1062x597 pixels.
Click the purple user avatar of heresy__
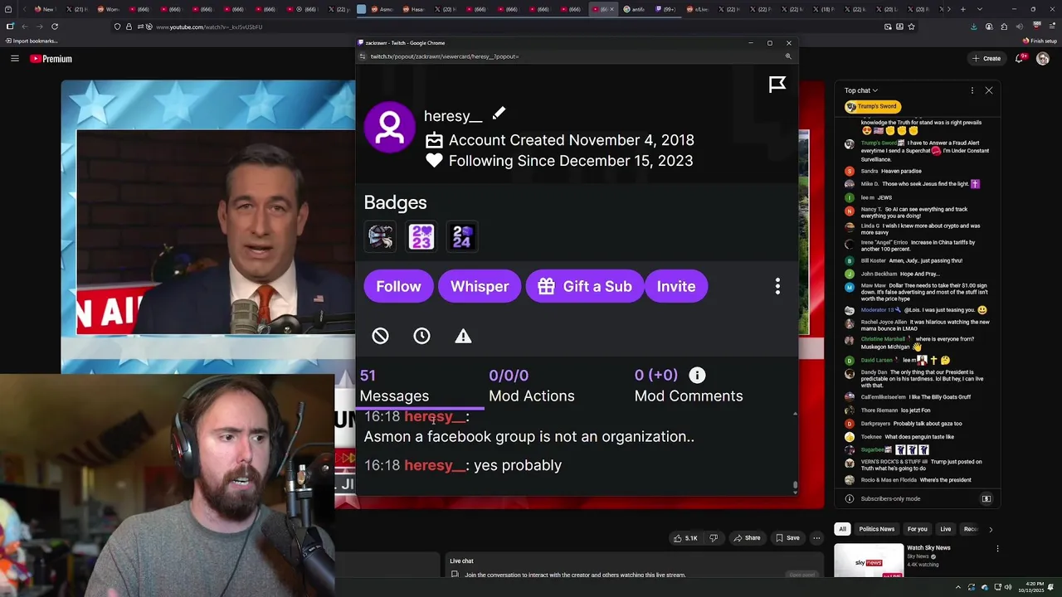[390, 127]
